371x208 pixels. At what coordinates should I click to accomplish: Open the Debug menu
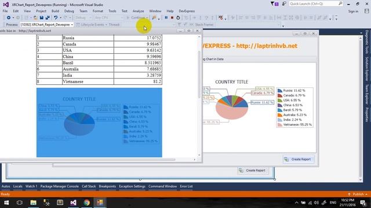(x=69, y=11)
